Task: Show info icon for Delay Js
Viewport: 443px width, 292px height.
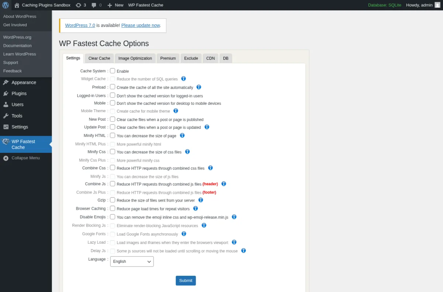Action: 244,251
